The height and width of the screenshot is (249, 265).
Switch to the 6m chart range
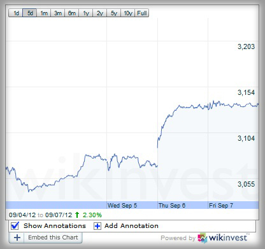(72, 13)
